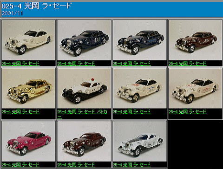Select the white car with black fenders

[140, 141]
